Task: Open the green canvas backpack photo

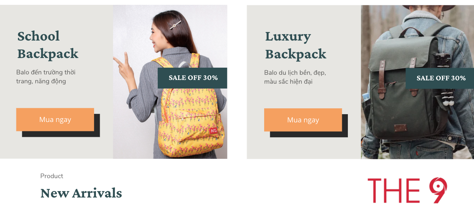Action: point(417,82)
